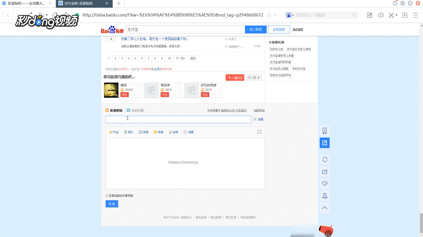Image resolution: width=423 pixels, height=237 pixels.
Task: Open a new browser tab
Action: (119, 3)
